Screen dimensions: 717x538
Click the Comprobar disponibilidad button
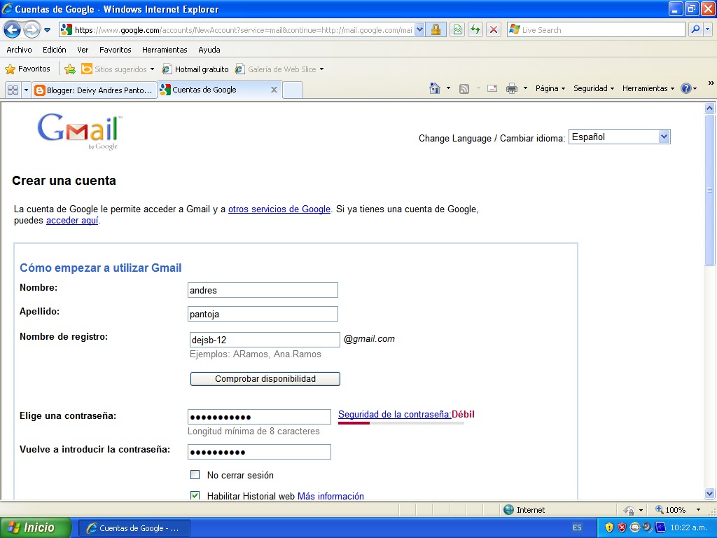click(265, 379)
